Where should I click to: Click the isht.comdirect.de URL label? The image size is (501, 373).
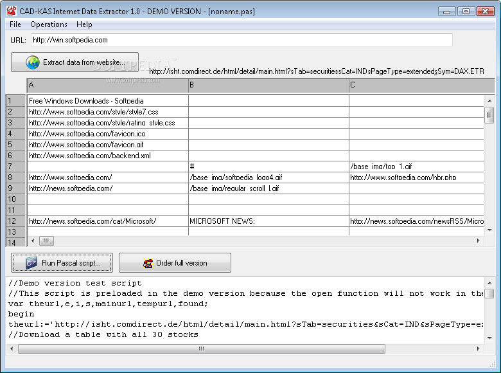316,71
